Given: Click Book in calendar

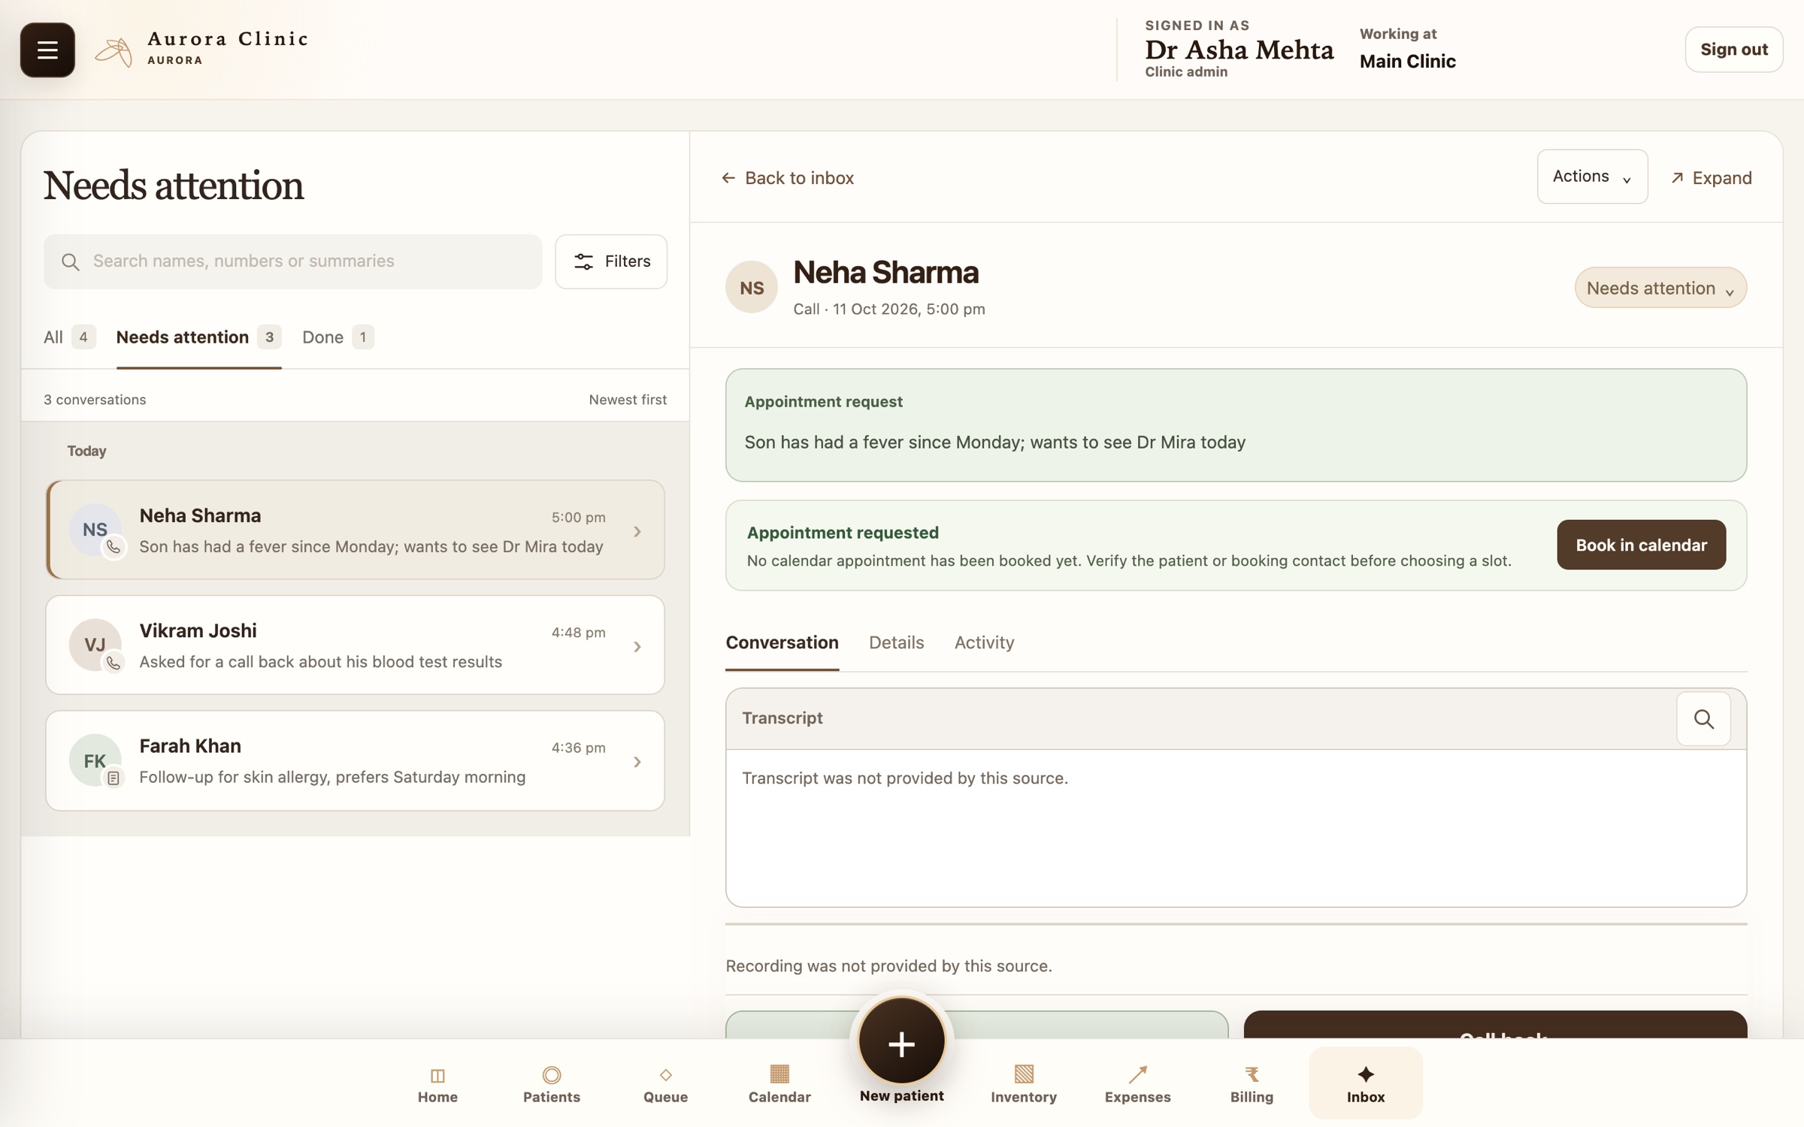Looking at the screenshot, I should click(x=1641, y=545).
